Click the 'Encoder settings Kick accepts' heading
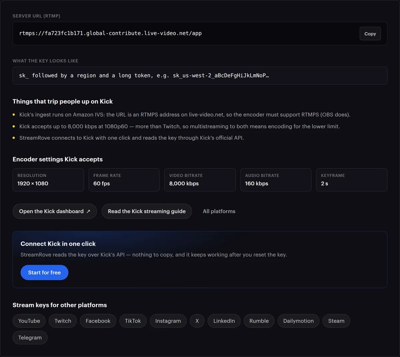Viewport: 400px width, 357px height. coord(58,159)
